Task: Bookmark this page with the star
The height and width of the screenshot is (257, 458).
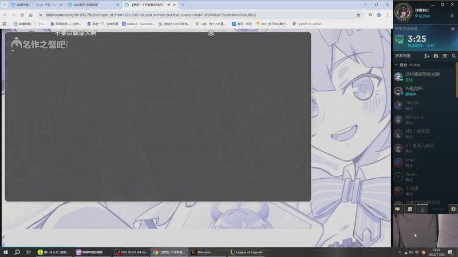Action: (x=358, y=15)
